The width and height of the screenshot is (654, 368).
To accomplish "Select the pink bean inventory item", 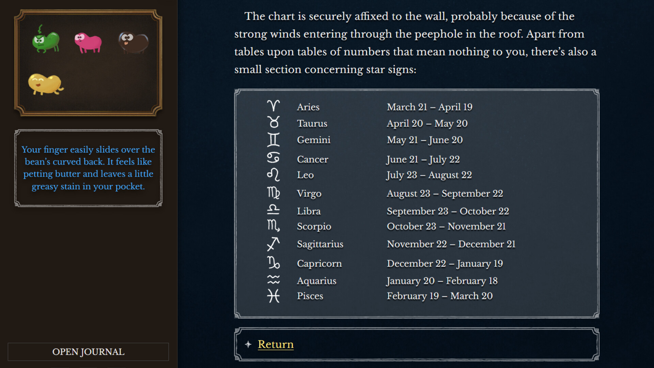I will coord(88,43).
